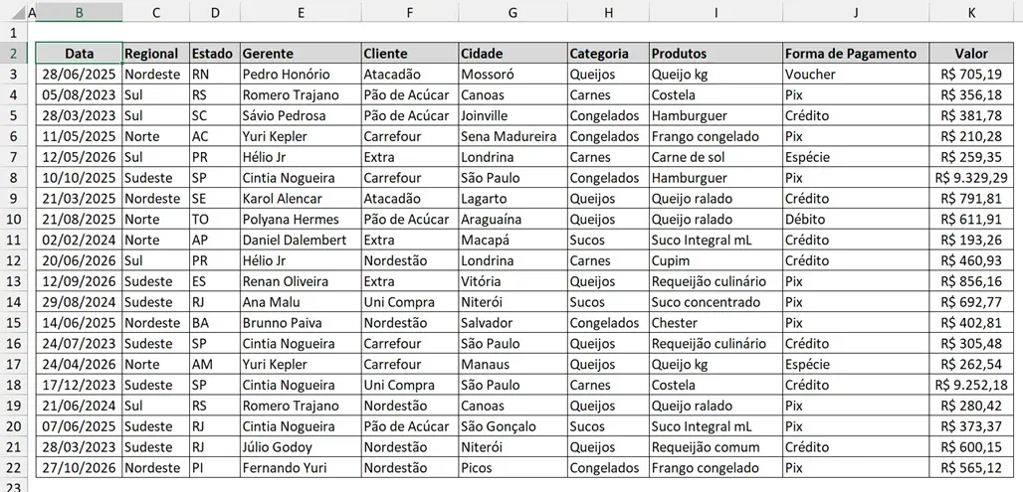Click the Forma de Pagamento header cell
Viewport: 1023px width, 492px height.
pos(856,54)
